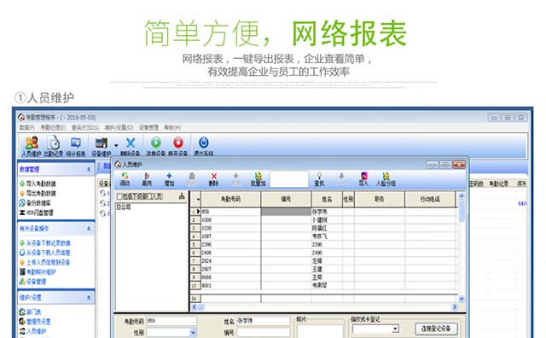The width and height of the screenshot is (546, 338).
Task: Click 离职 in 人员维护 toolbar
Action: coord(147,179)
